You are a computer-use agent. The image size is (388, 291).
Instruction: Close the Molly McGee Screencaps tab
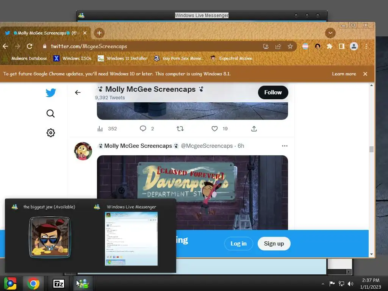pyautogui.click(x=85, y=33)
